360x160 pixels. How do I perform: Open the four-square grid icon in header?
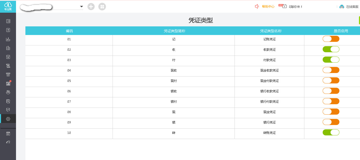102,7
